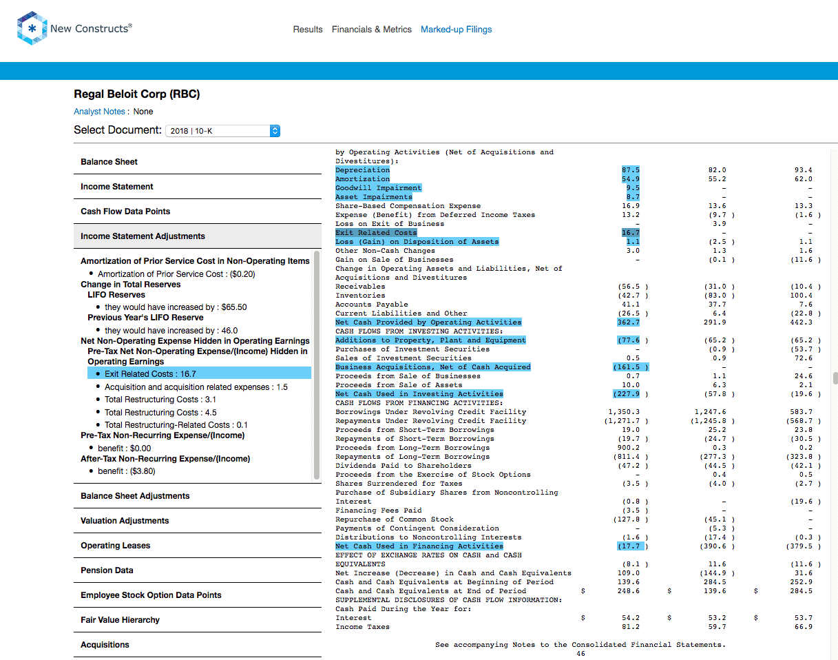Select Total Restructuring Costs : 4.5 item
Viewport: 838px width, 660px height.
(x=160, y=413)
